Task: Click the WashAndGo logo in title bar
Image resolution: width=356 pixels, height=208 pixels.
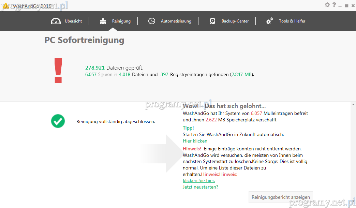Action: coord(6,5)
